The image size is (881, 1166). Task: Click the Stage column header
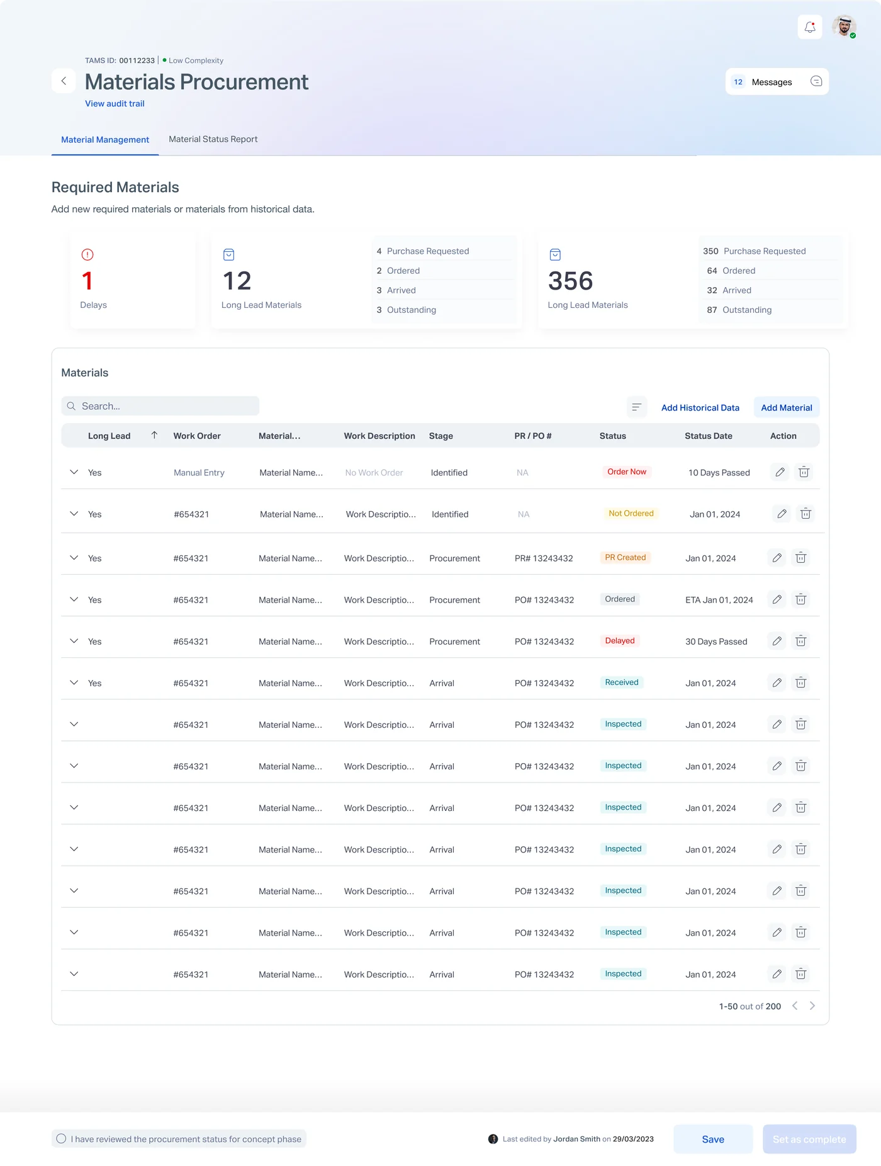[441, 436]
